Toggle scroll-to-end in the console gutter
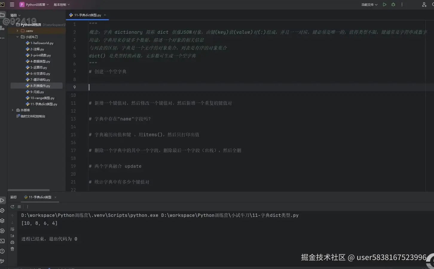The width and height of the screenshot is (434, 269). [x=12, y=236]
